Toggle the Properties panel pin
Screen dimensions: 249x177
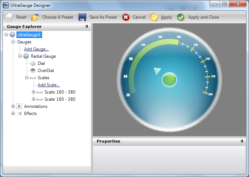[242, 142]
